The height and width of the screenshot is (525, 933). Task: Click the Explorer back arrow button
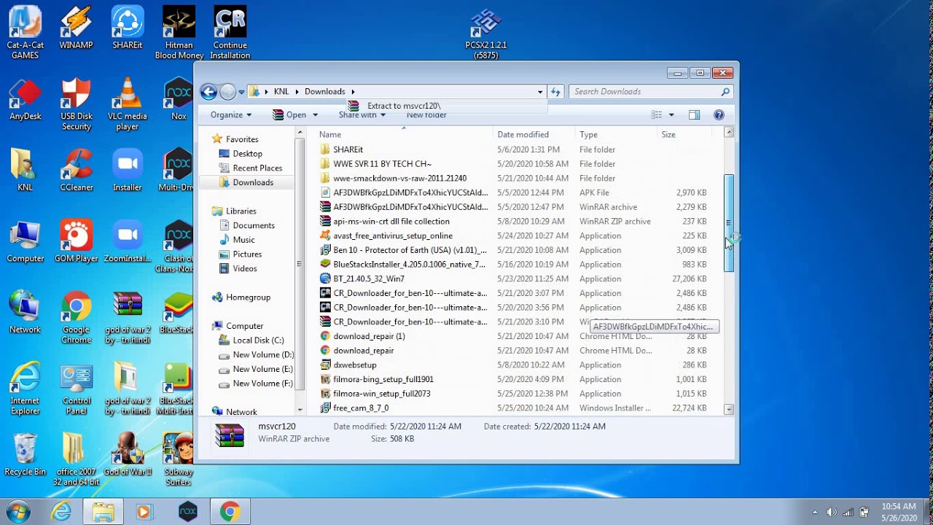(x=208, y=91)
